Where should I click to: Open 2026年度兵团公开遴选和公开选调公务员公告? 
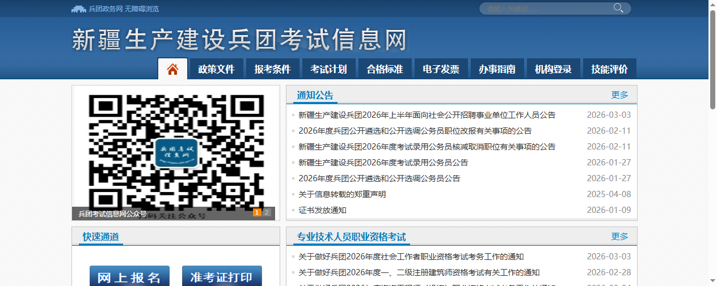coord(379,178)
